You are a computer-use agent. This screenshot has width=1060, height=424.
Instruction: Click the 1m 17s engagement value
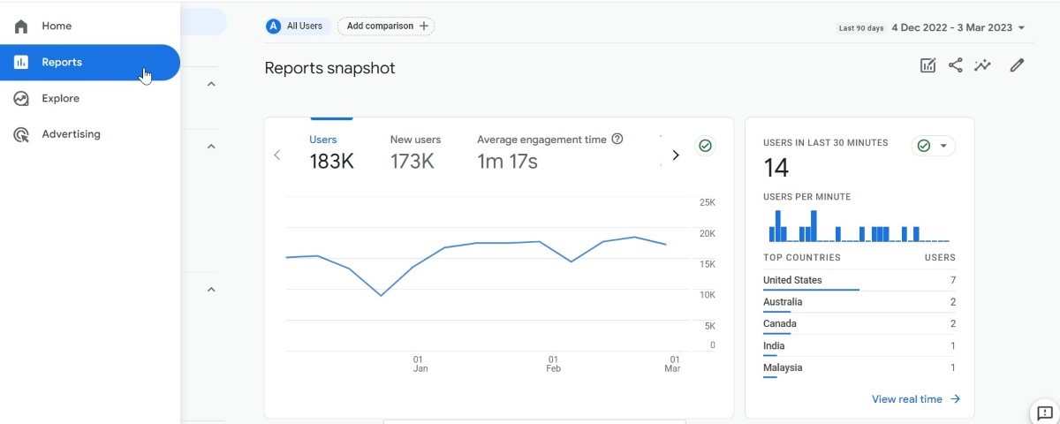[x=507, y=162]
